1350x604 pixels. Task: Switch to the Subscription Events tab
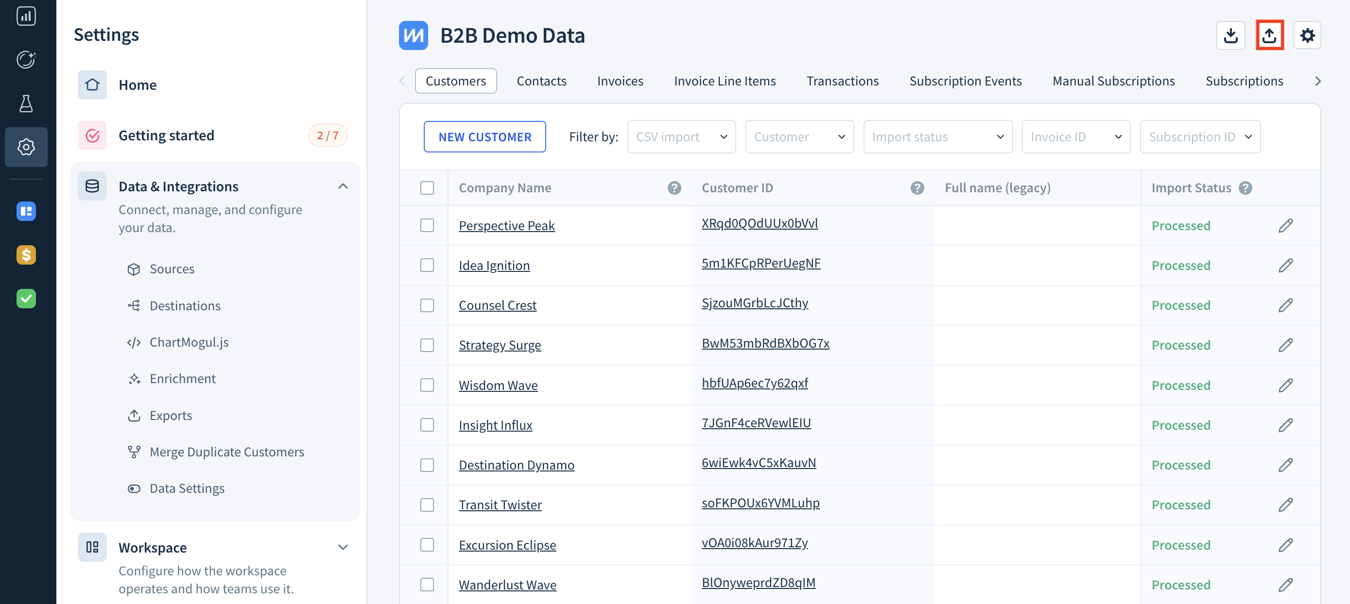965,81
